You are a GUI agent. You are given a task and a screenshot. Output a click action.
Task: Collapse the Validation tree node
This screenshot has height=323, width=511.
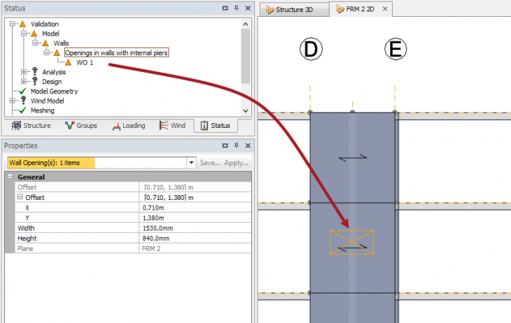tap(13, 24)
